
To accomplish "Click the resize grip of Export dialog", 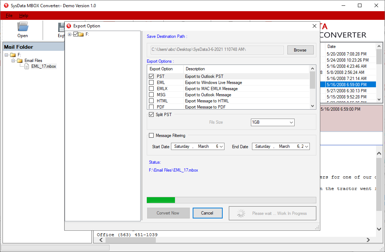I will pos(317,228).
